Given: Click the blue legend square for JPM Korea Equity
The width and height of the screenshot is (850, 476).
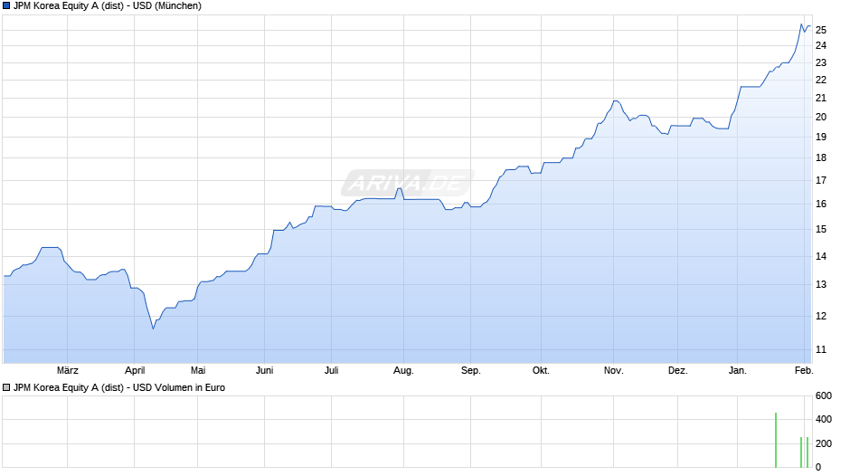Looking at the screenshot, I should [6, 6].
